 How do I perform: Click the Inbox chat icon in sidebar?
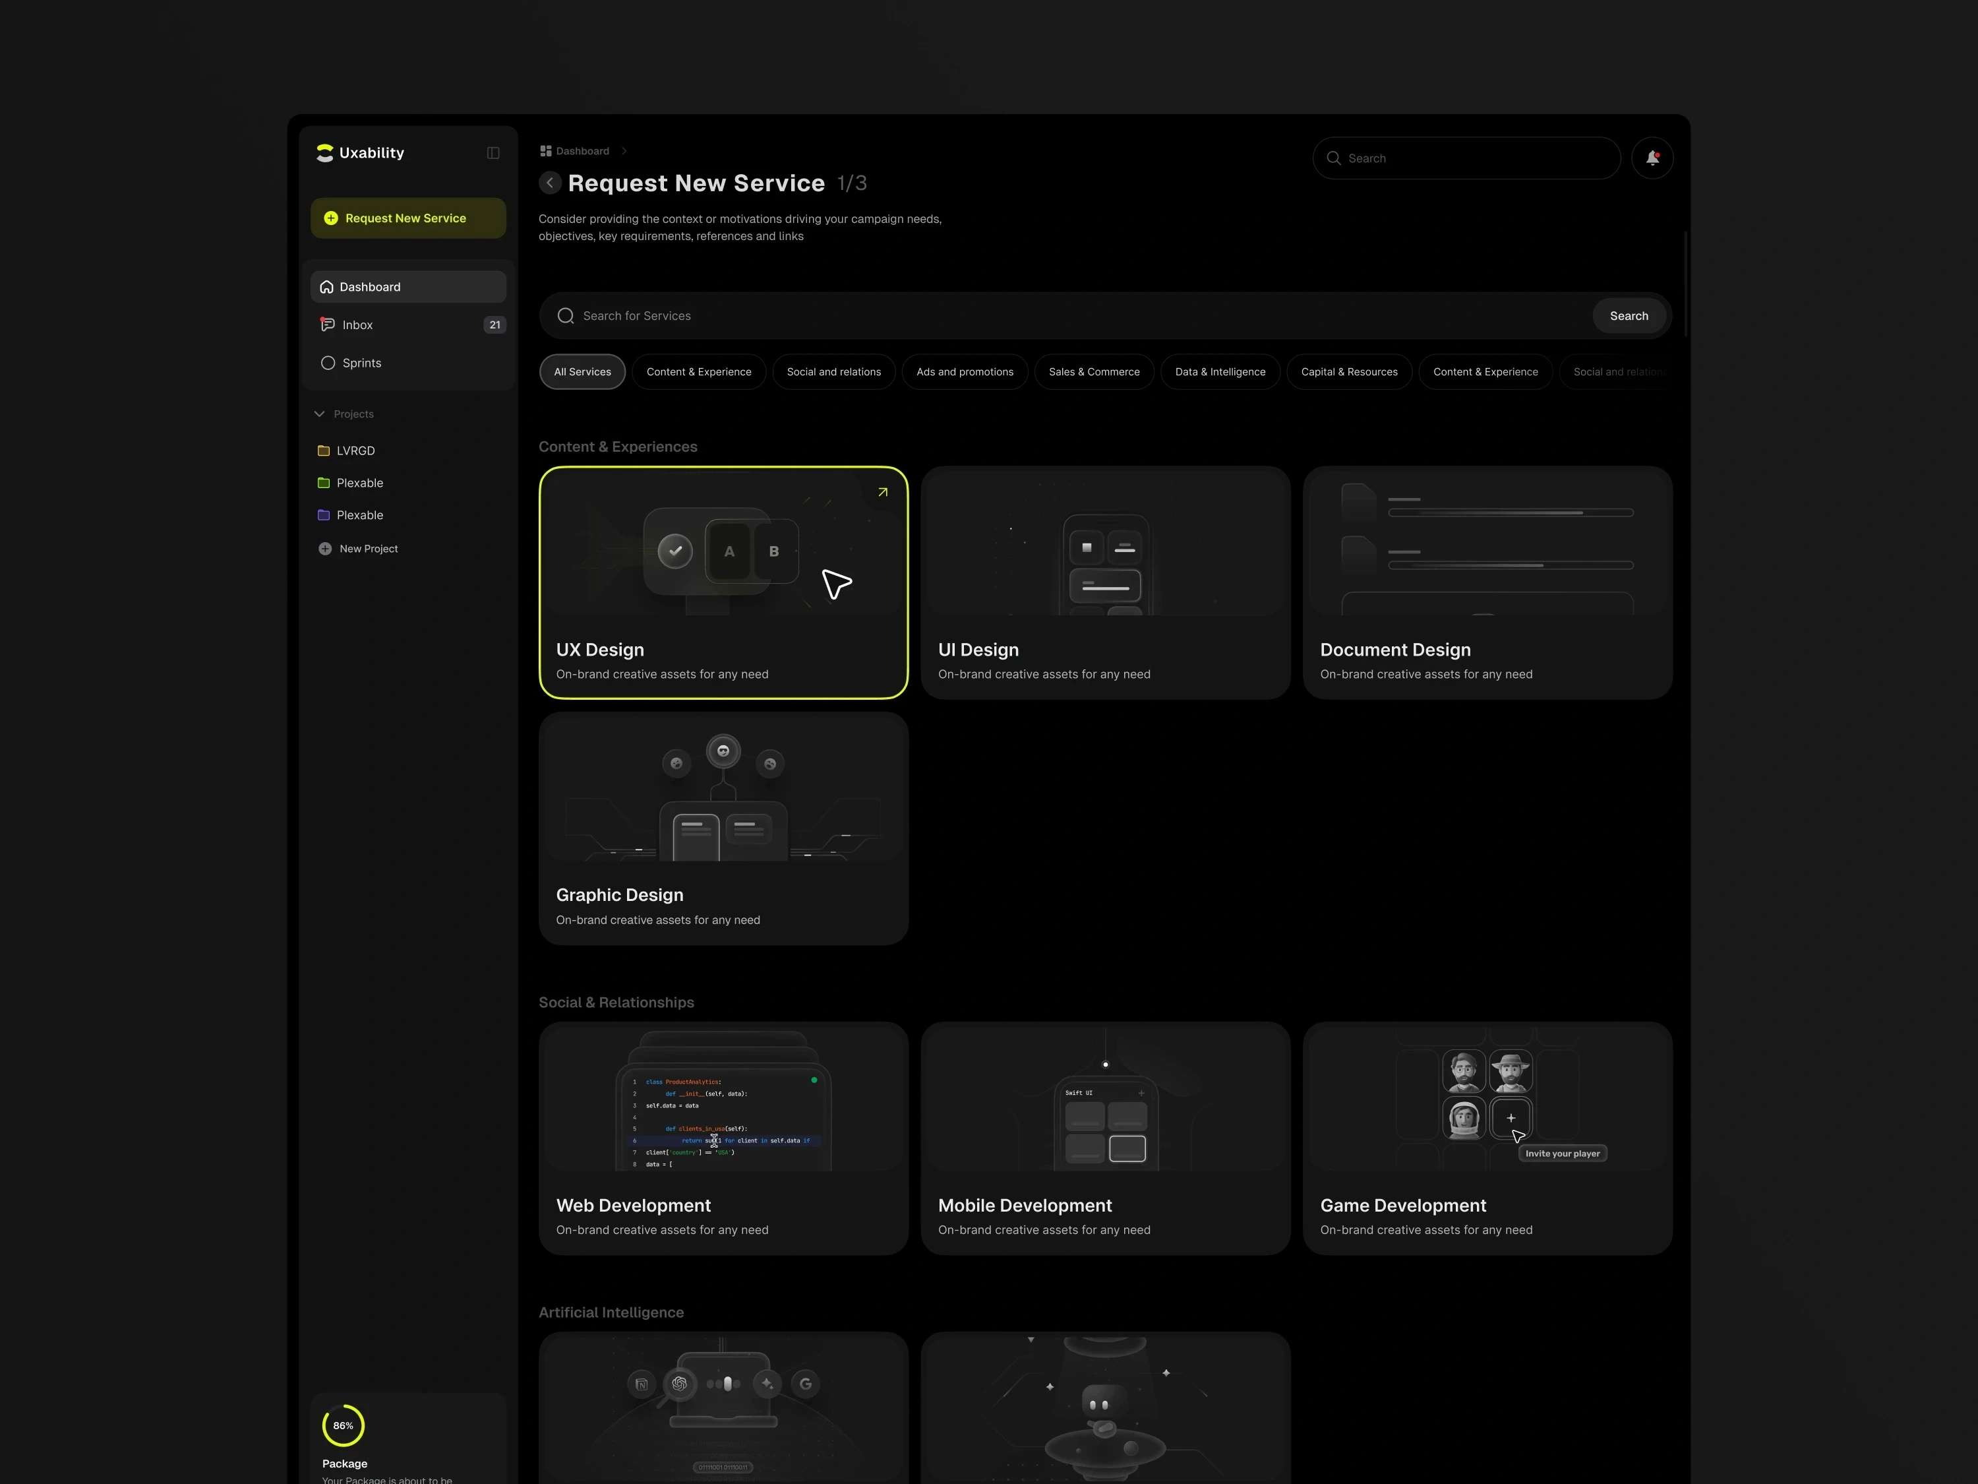point(327,325)
